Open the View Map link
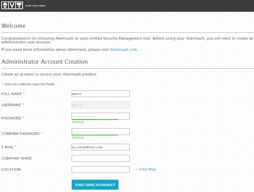Screen dimensions: 254x192 click(147, 169)
